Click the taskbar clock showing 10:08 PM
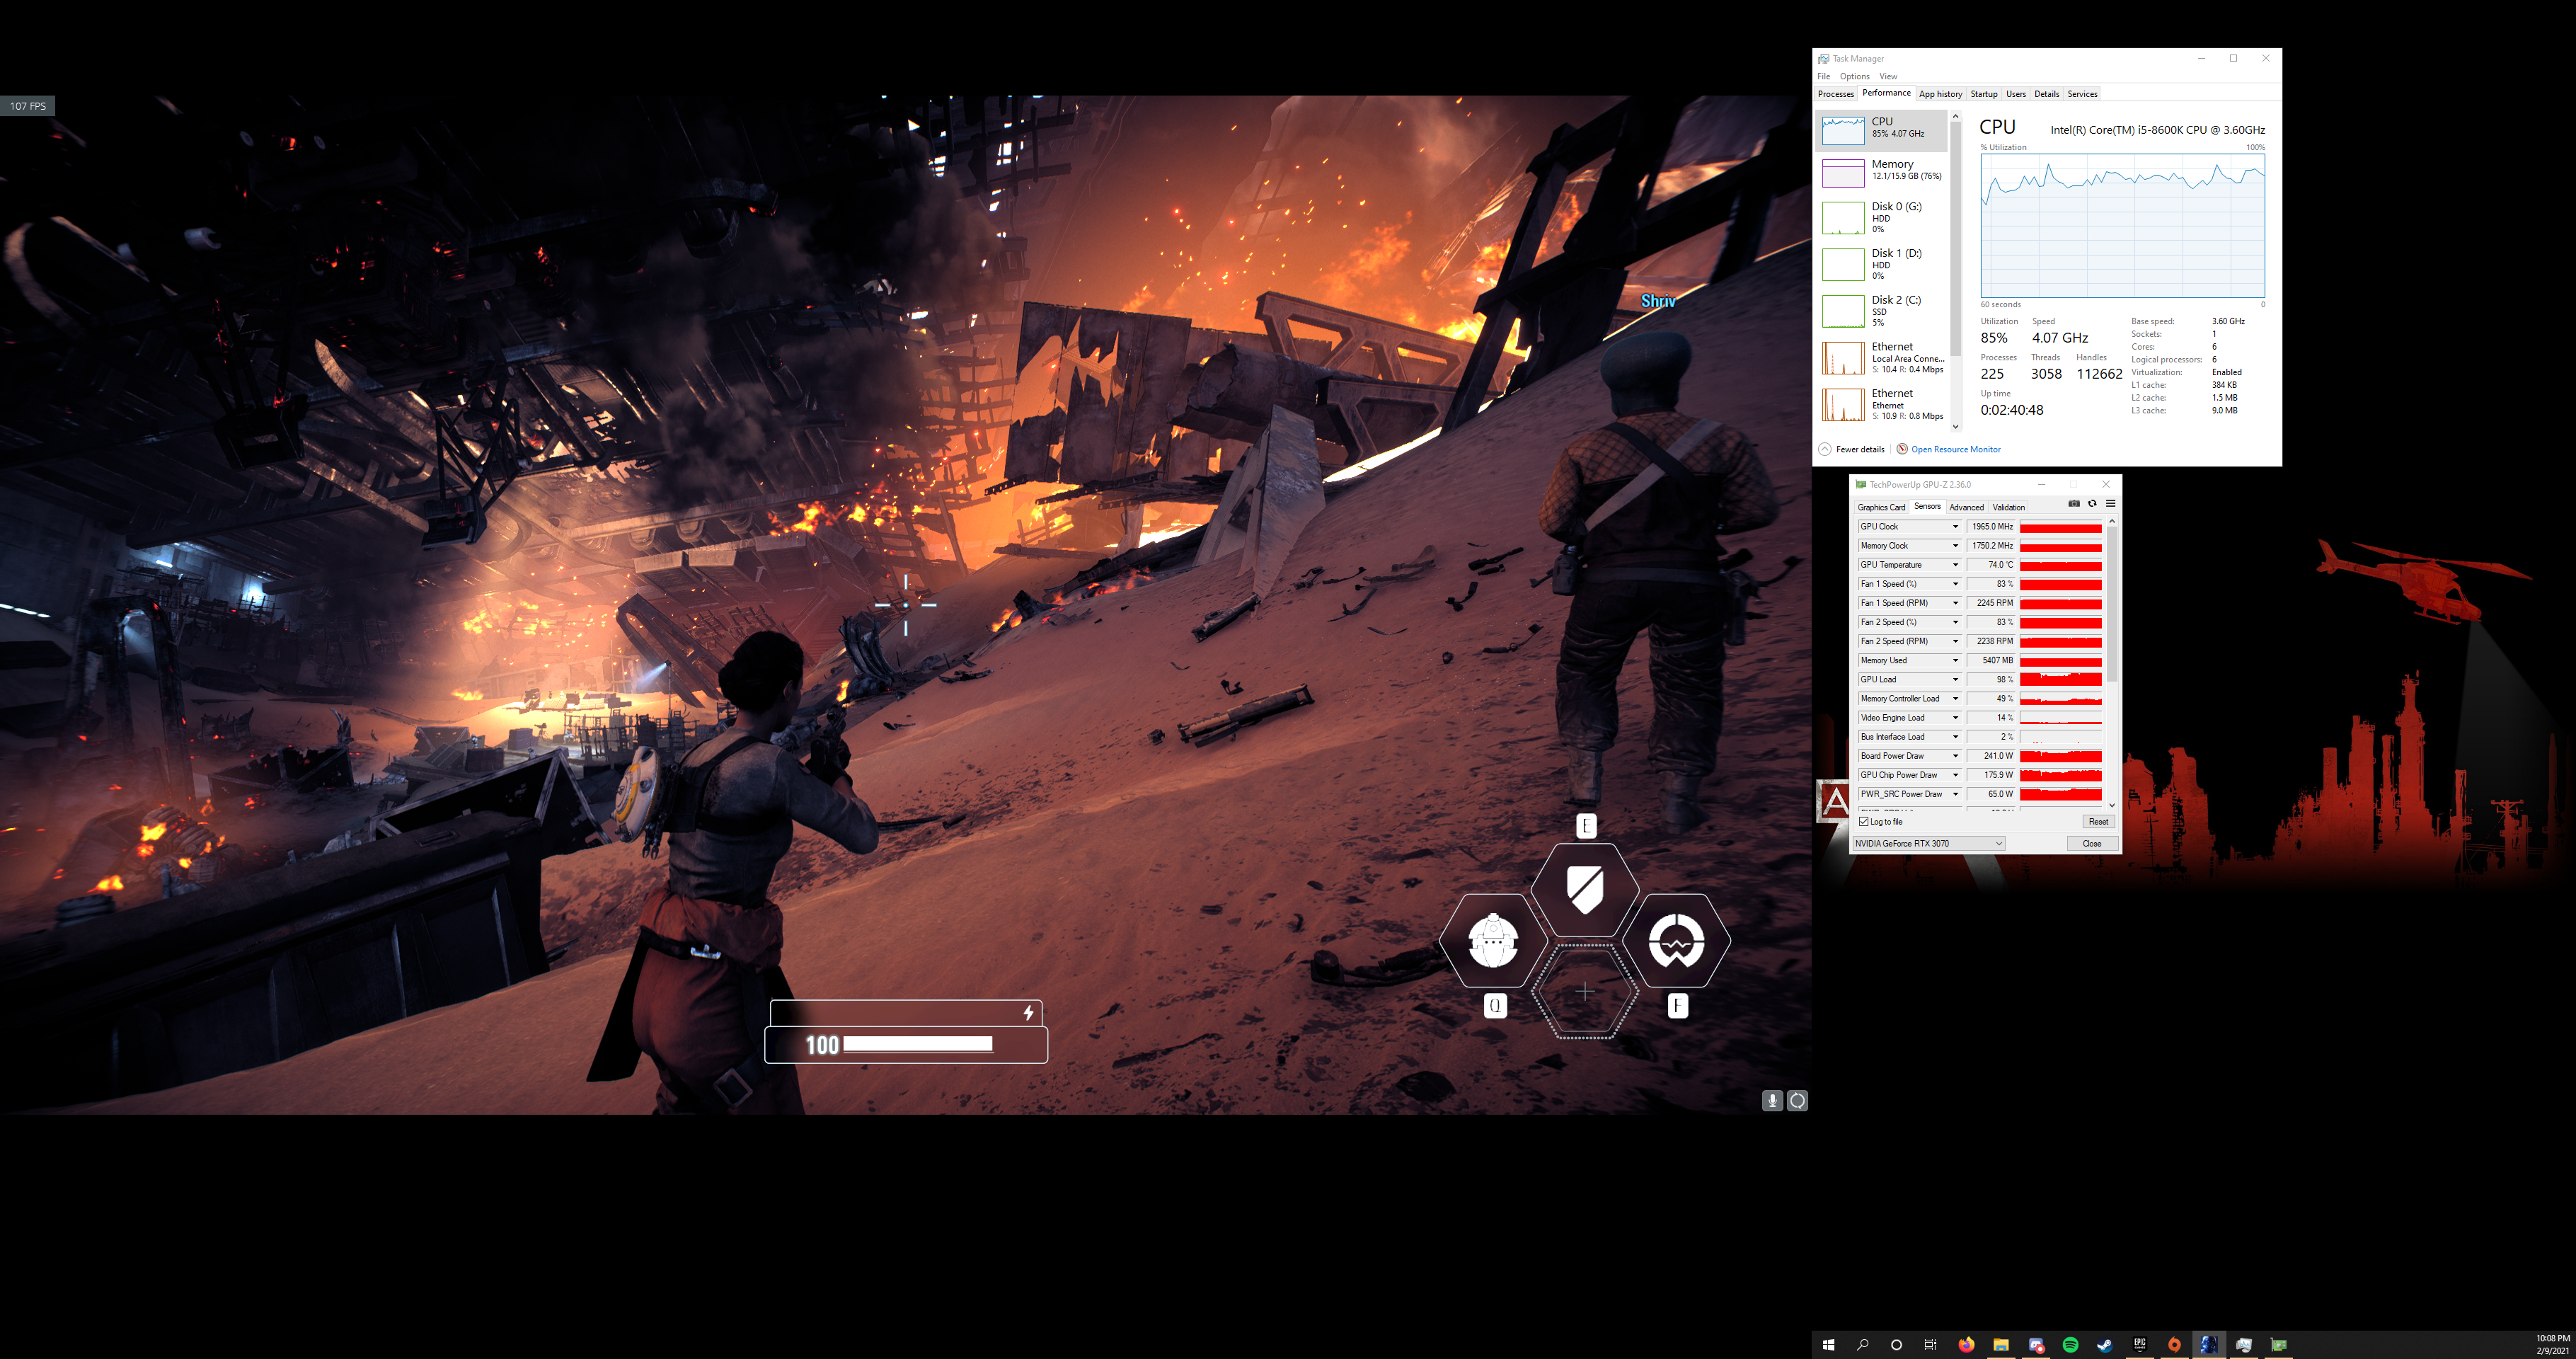 [2552, 1345]
